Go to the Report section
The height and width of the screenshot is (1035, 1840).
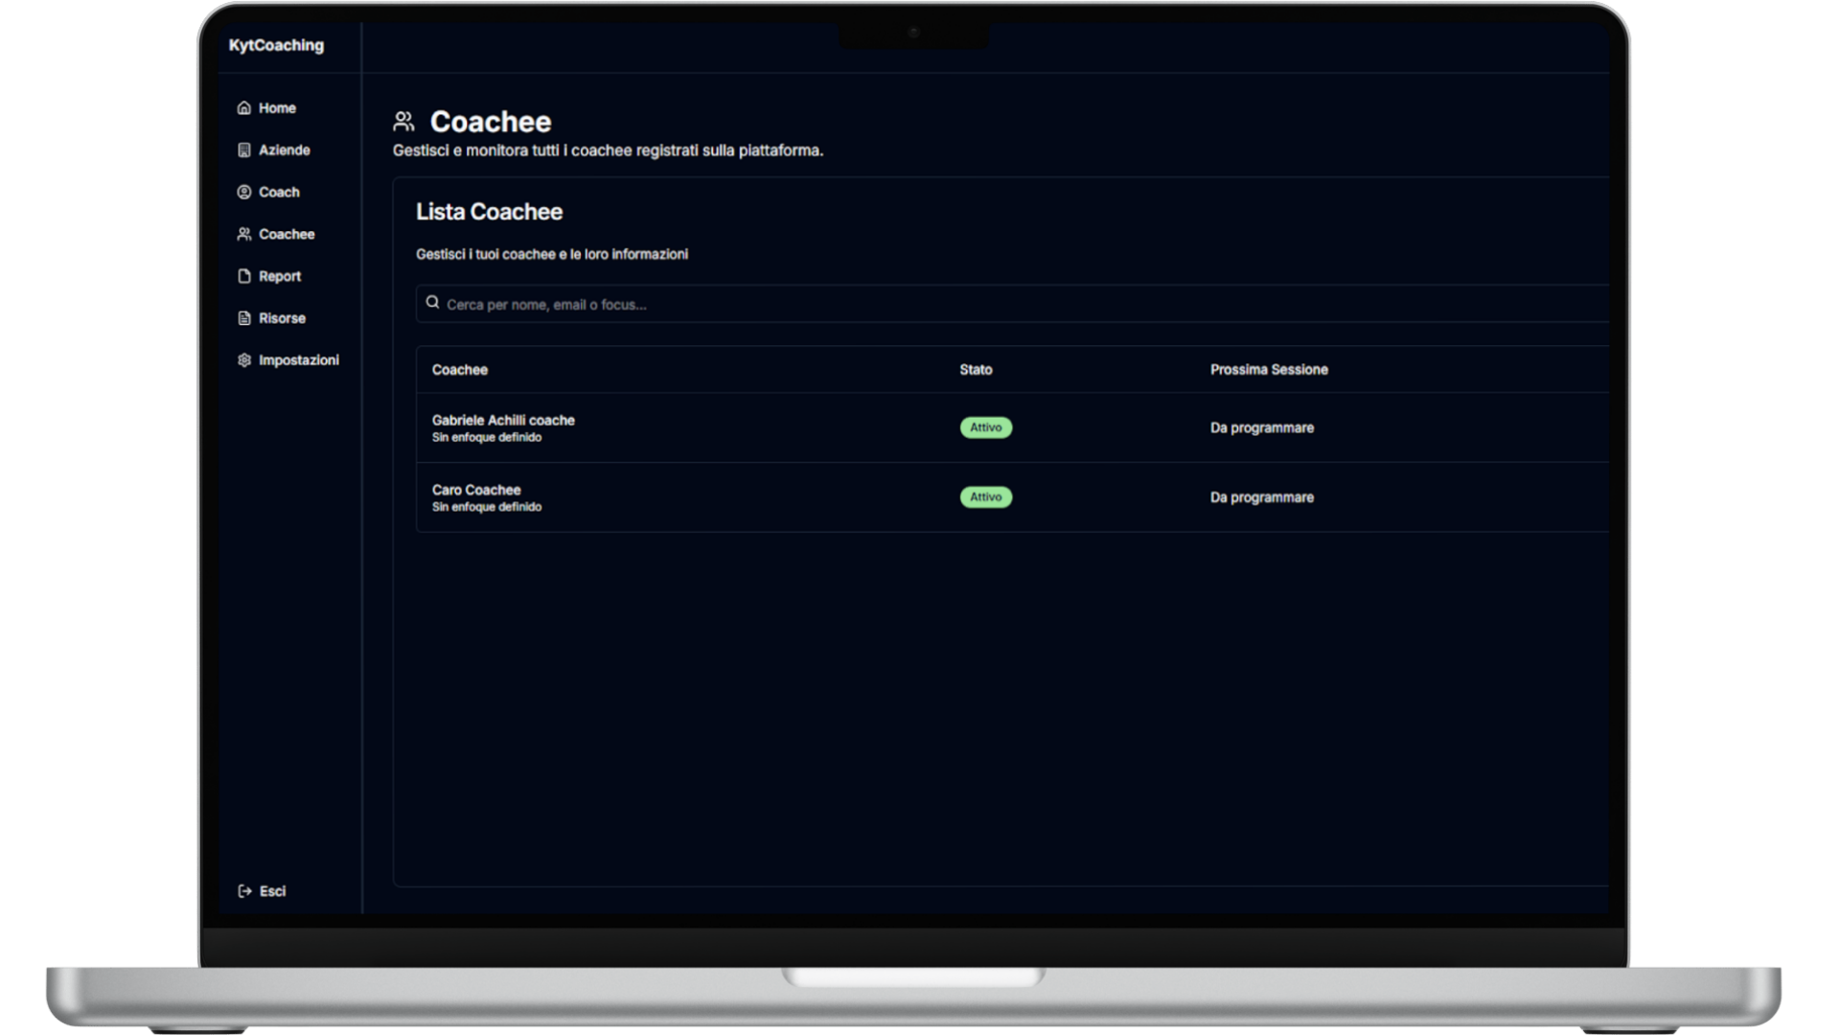pos(279,277)
